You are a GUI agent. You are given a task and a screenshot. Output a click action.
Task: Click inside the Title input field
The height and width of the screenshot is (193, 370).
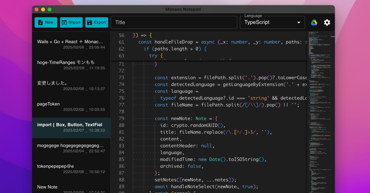click(x=174, y=22)
